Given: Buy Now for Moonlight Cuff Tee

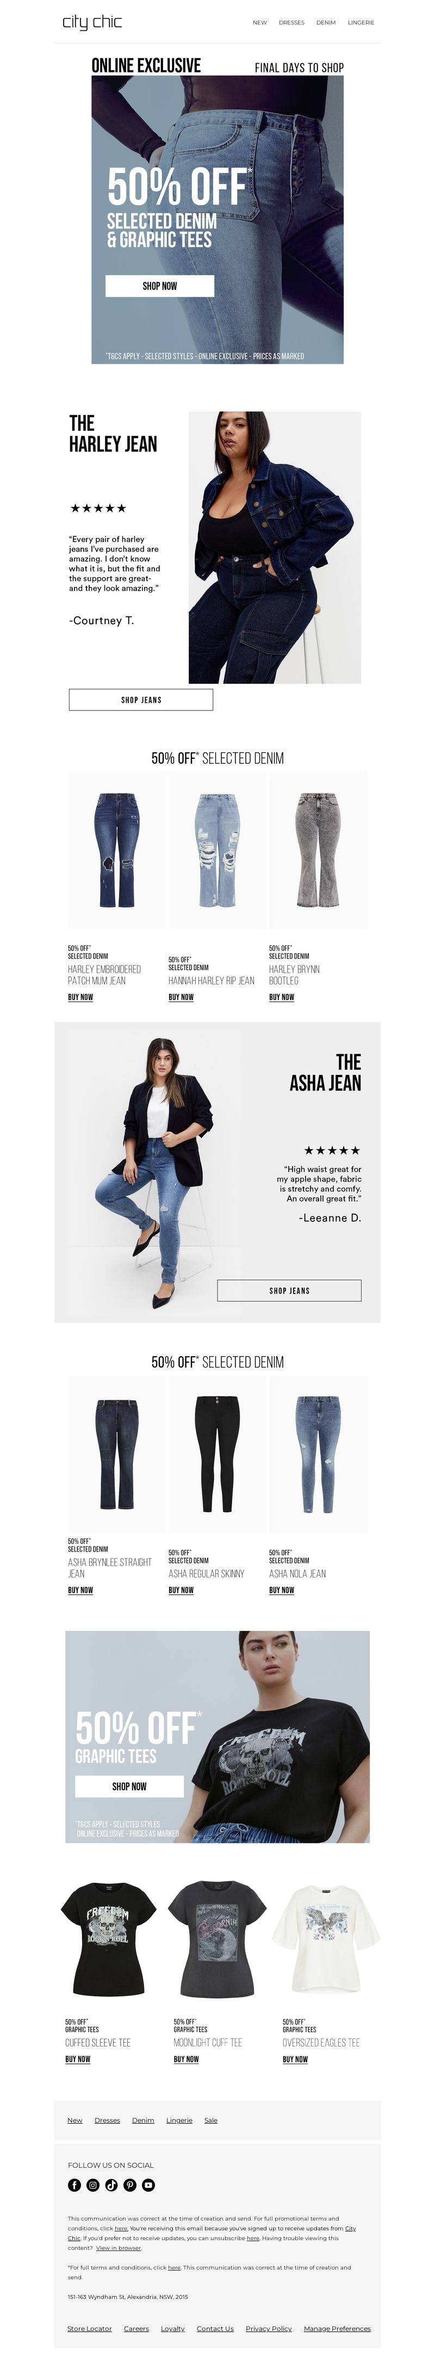Looking at the screenshot, I should point(185,2059).
